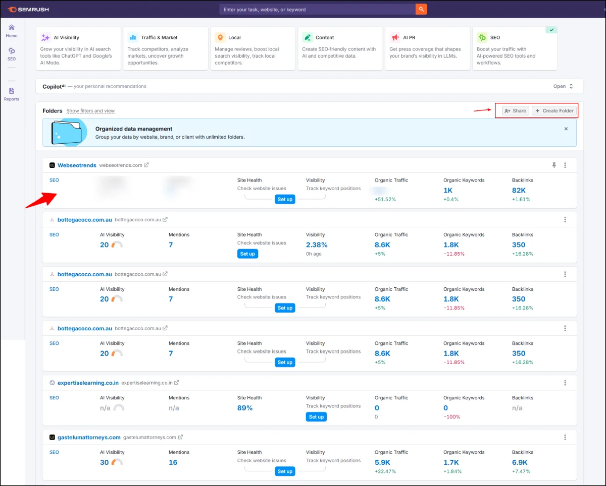Open the Show filters and view link
Screen dimensions: 606x486
pyautogui.click(x=90, y=111)
